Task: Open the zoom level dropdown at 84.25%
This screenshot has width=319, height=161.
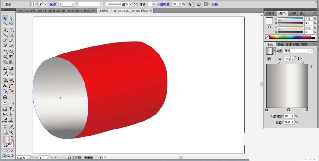Action: [29, 157]
